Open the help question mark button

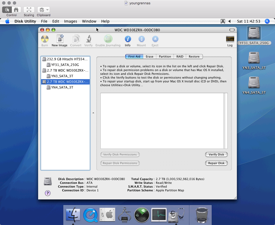pyautogui.click(x=48, y=193)
